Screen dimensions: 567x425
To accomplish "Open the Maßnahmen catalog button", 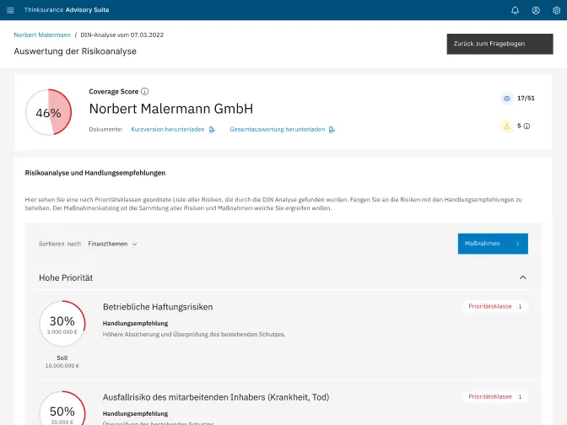I will click(493, 244).
